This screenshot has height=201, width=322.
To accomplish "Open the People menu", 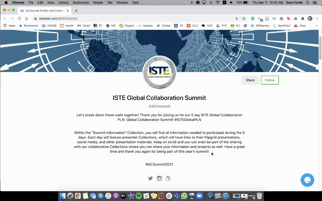I will [98, 3].
